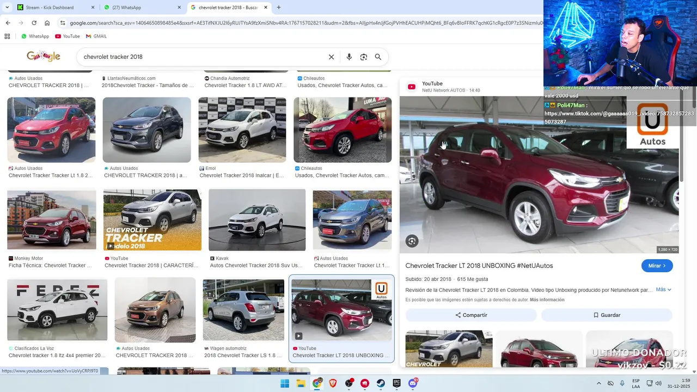
Task: Open the TikTok link in chat overlay
Action: (x=619, y=118)
